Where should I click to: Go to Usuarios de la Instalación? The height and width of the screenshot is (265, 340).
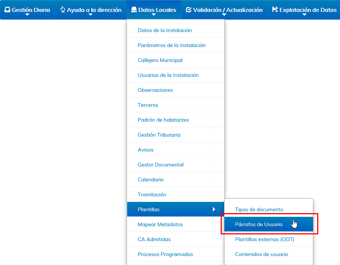point(168,75)
